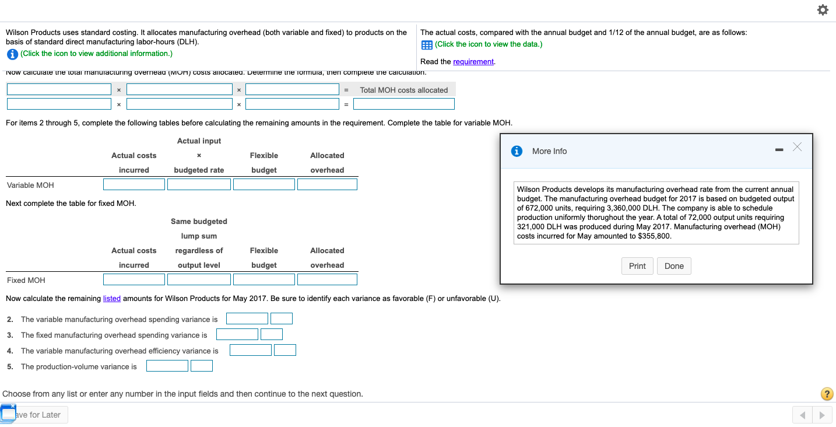The image size is (836, 427).
Task: Select the third box in the lower calculation row
Action: (x=292, y=104)
